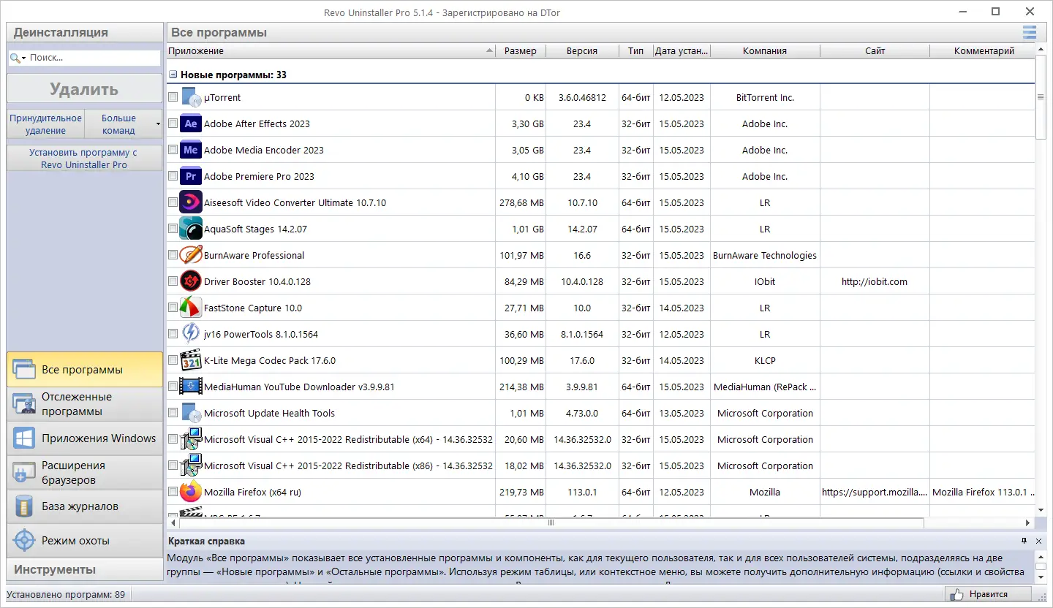Click the Adobe Media Encoder Me icon
This screenshot has width=1053, height=608.
pyautogui.click(x=191, y=150)
